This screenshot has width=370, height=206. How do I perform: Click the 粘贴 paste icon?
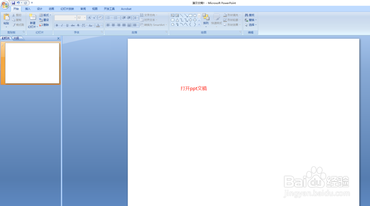pos(6,17)
